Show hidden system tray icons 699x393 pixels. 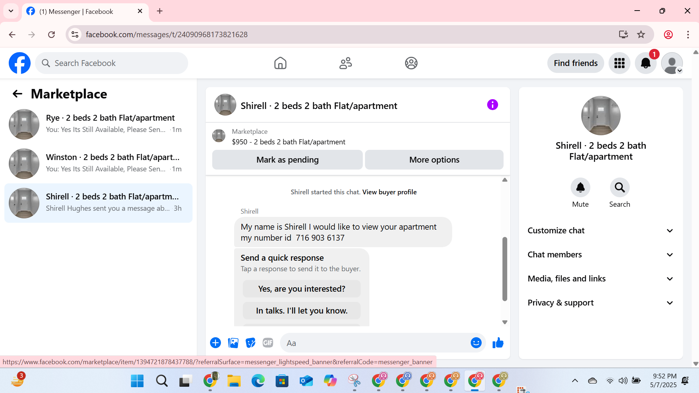[x=575, y=381]
